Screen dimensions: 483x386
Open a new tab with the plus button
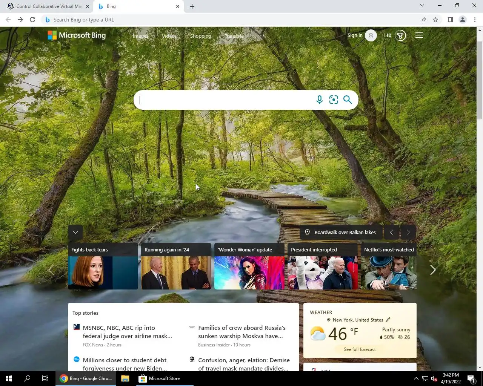coord(192,6)
